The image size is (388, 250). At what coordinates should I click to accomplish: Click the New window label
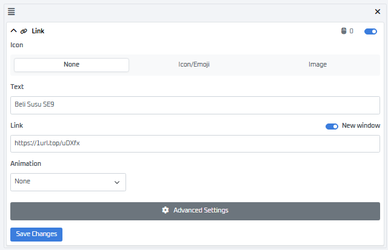(x=361, y=126)
